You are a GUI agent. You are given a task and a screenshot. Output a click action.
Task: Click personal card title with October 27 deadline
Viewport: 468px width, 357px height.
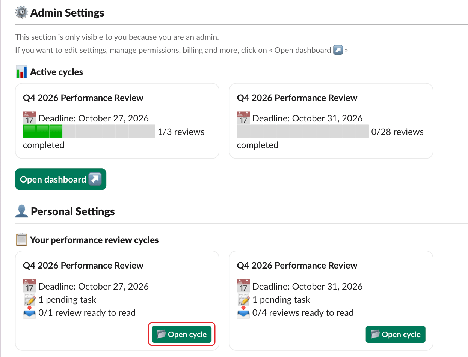(x=83, y=265)
